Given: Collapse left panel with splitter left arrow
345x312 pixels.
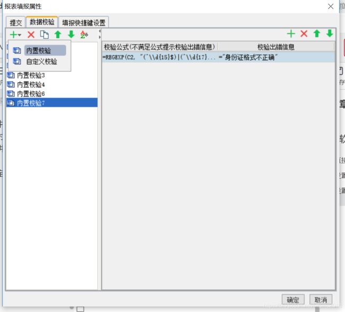Looking at the screenshot, I should (x=100, y=31).
